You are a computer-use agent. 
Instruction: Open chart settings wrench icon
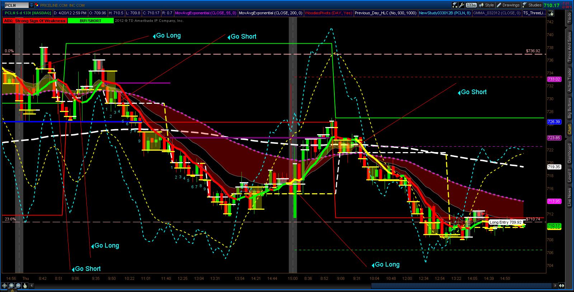coord(462,5)
